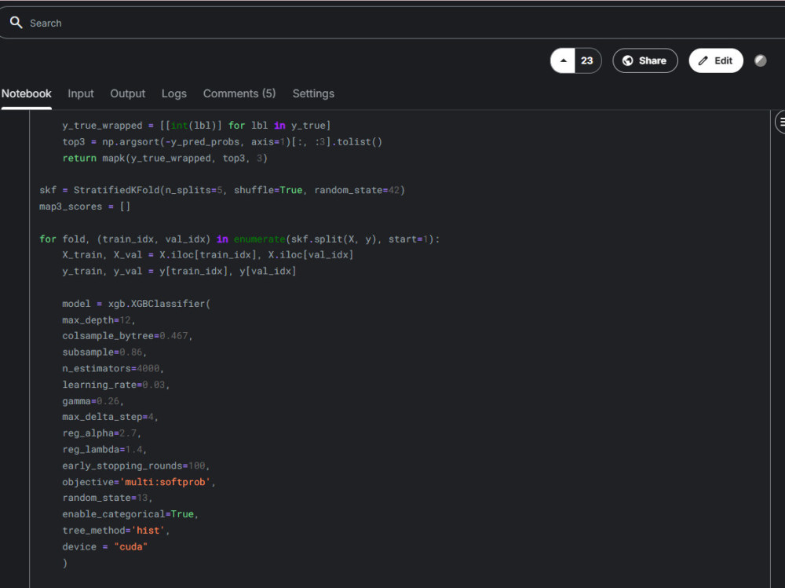The width and height of the screenshot is (785, 588).
Task: Click the 'reg_lambda=1.4,' line
Action: pyautogui.click(x=104, y=449)
